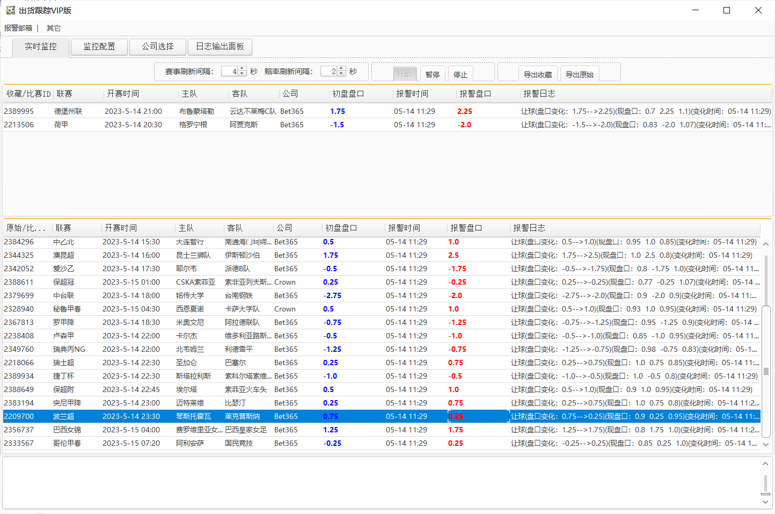Click the 报警盘口 value -1.75 for 爱沙乙
Screen dimensions: 775x514
pyautogui.click(x=457, y=269)
